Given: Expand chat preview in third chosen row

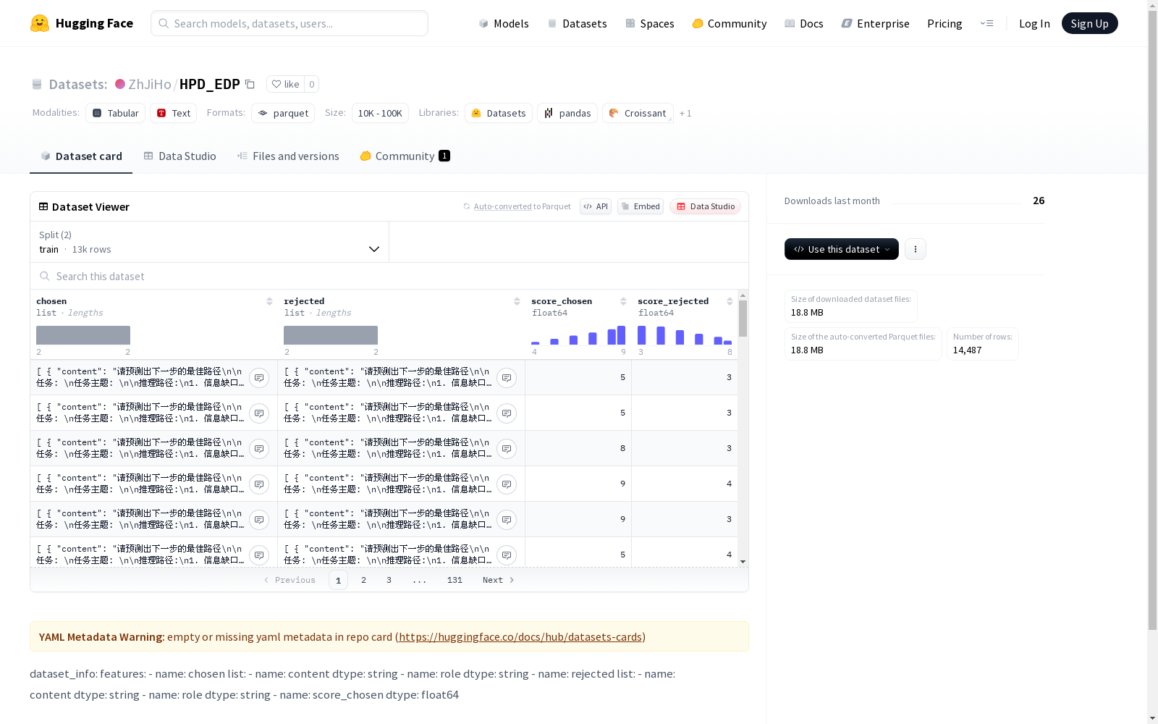Looking at the screenshot, I should (x=259, y=449).
